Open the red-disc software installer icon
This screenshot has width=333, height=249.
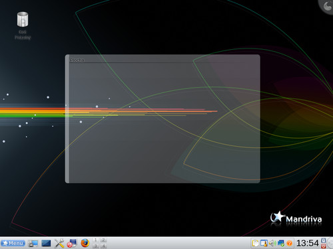pos(72,243)
